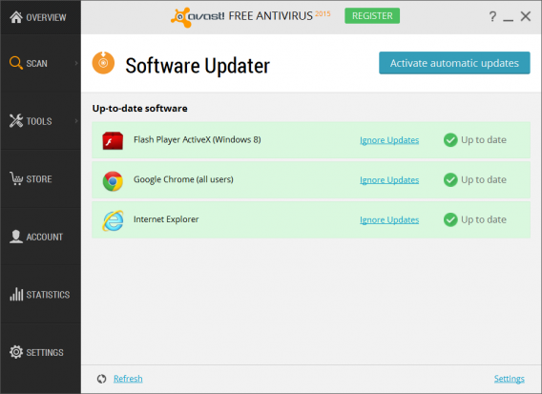
Task: Click Up to date status for Chrome
Action: 484,179
